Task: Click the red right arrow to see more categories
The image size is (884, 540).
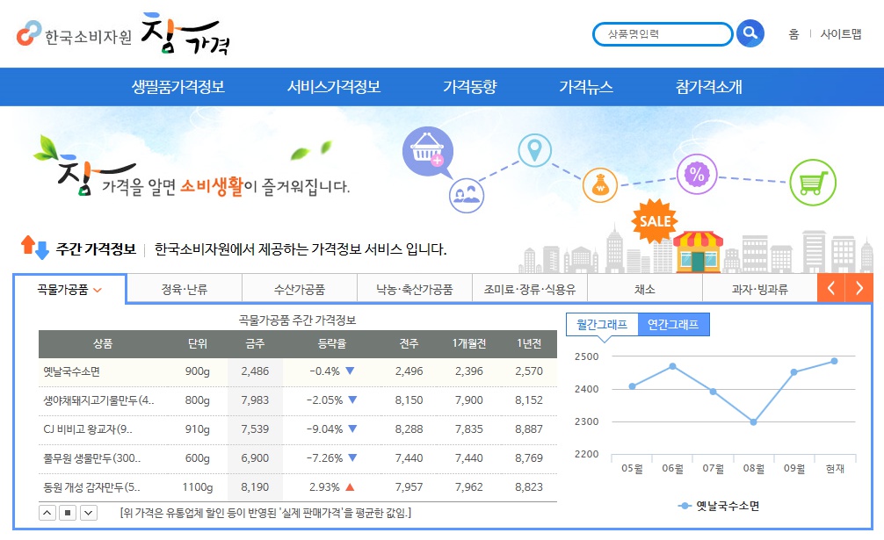Action: [x=859, y=286]
